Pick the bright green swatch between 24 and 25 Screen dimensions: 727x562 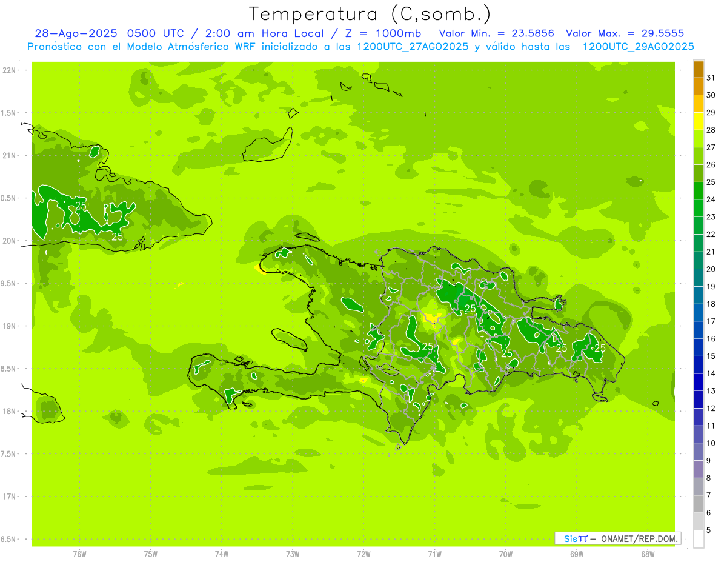[x=699, y=190]
